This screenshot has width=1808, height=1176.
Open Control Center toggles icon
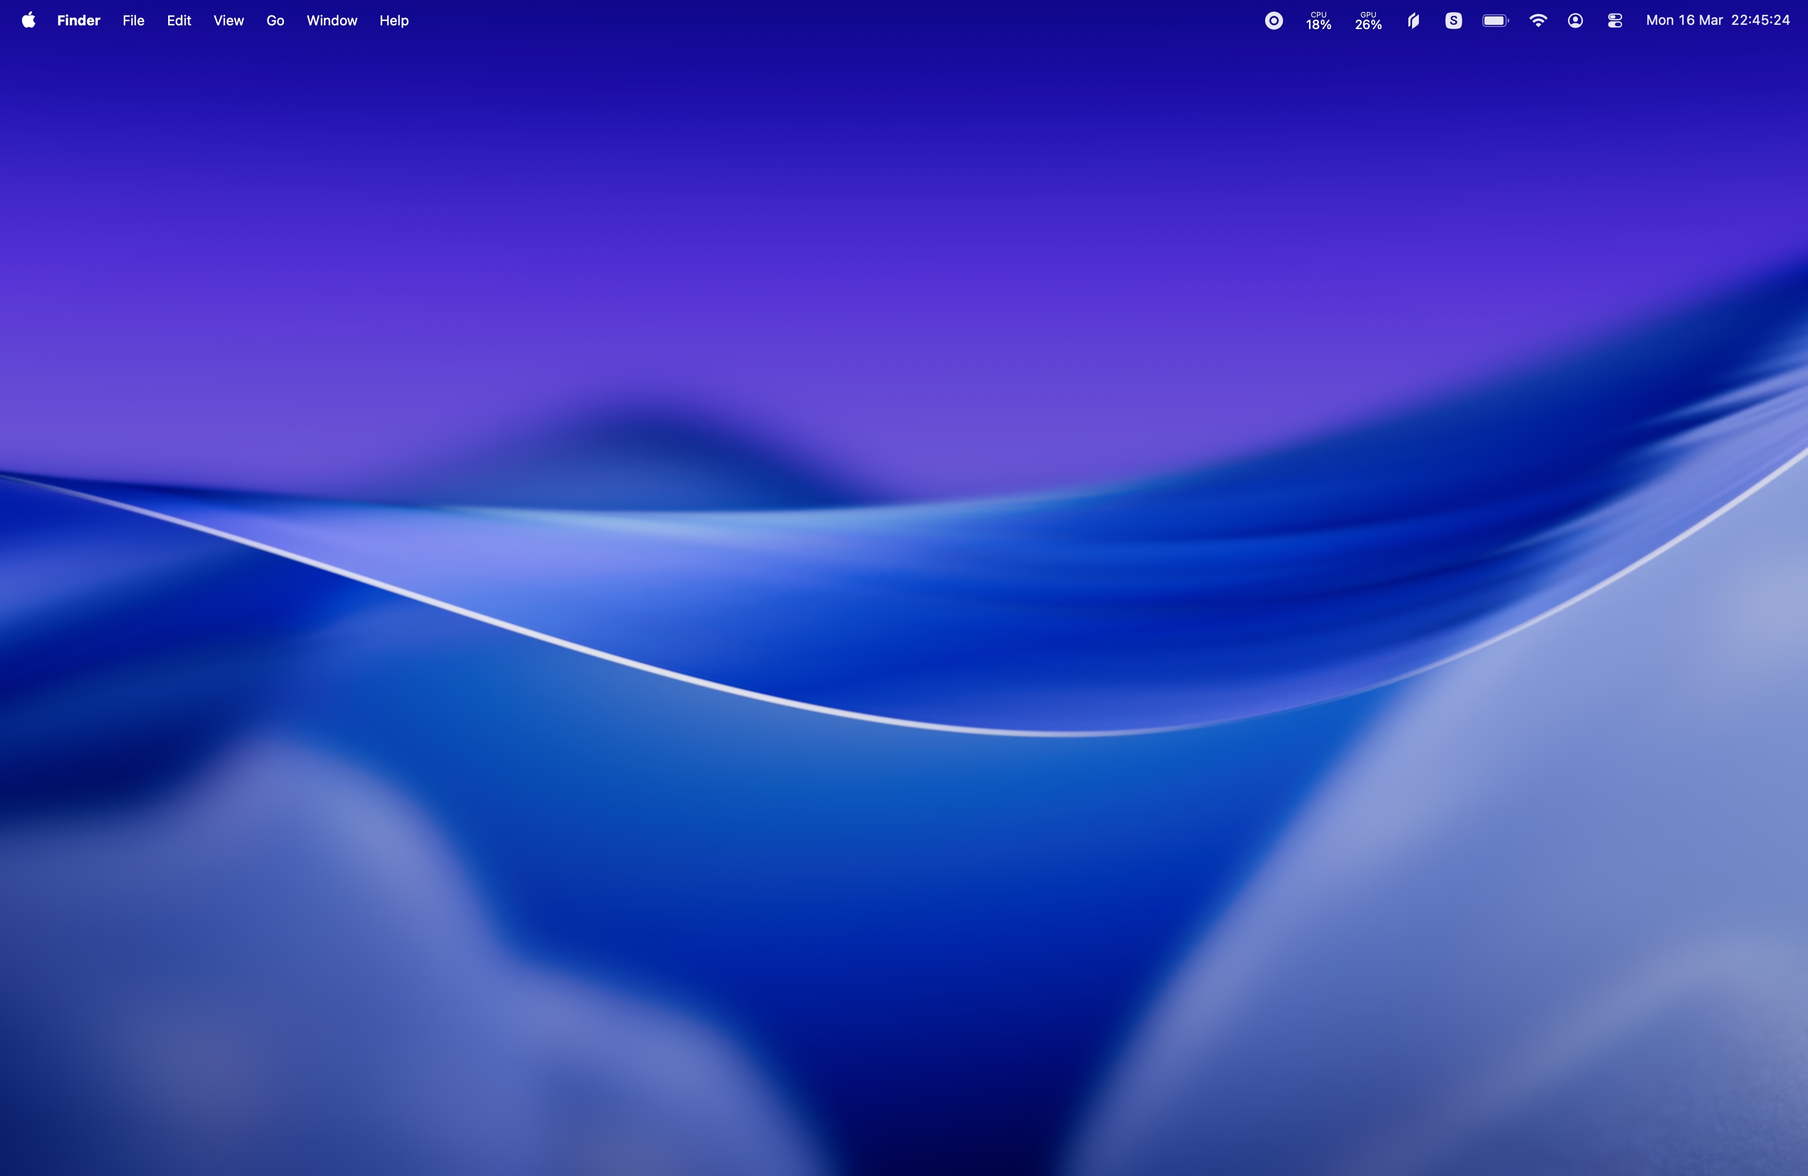pyautogui.click(x=1615, y=21)
